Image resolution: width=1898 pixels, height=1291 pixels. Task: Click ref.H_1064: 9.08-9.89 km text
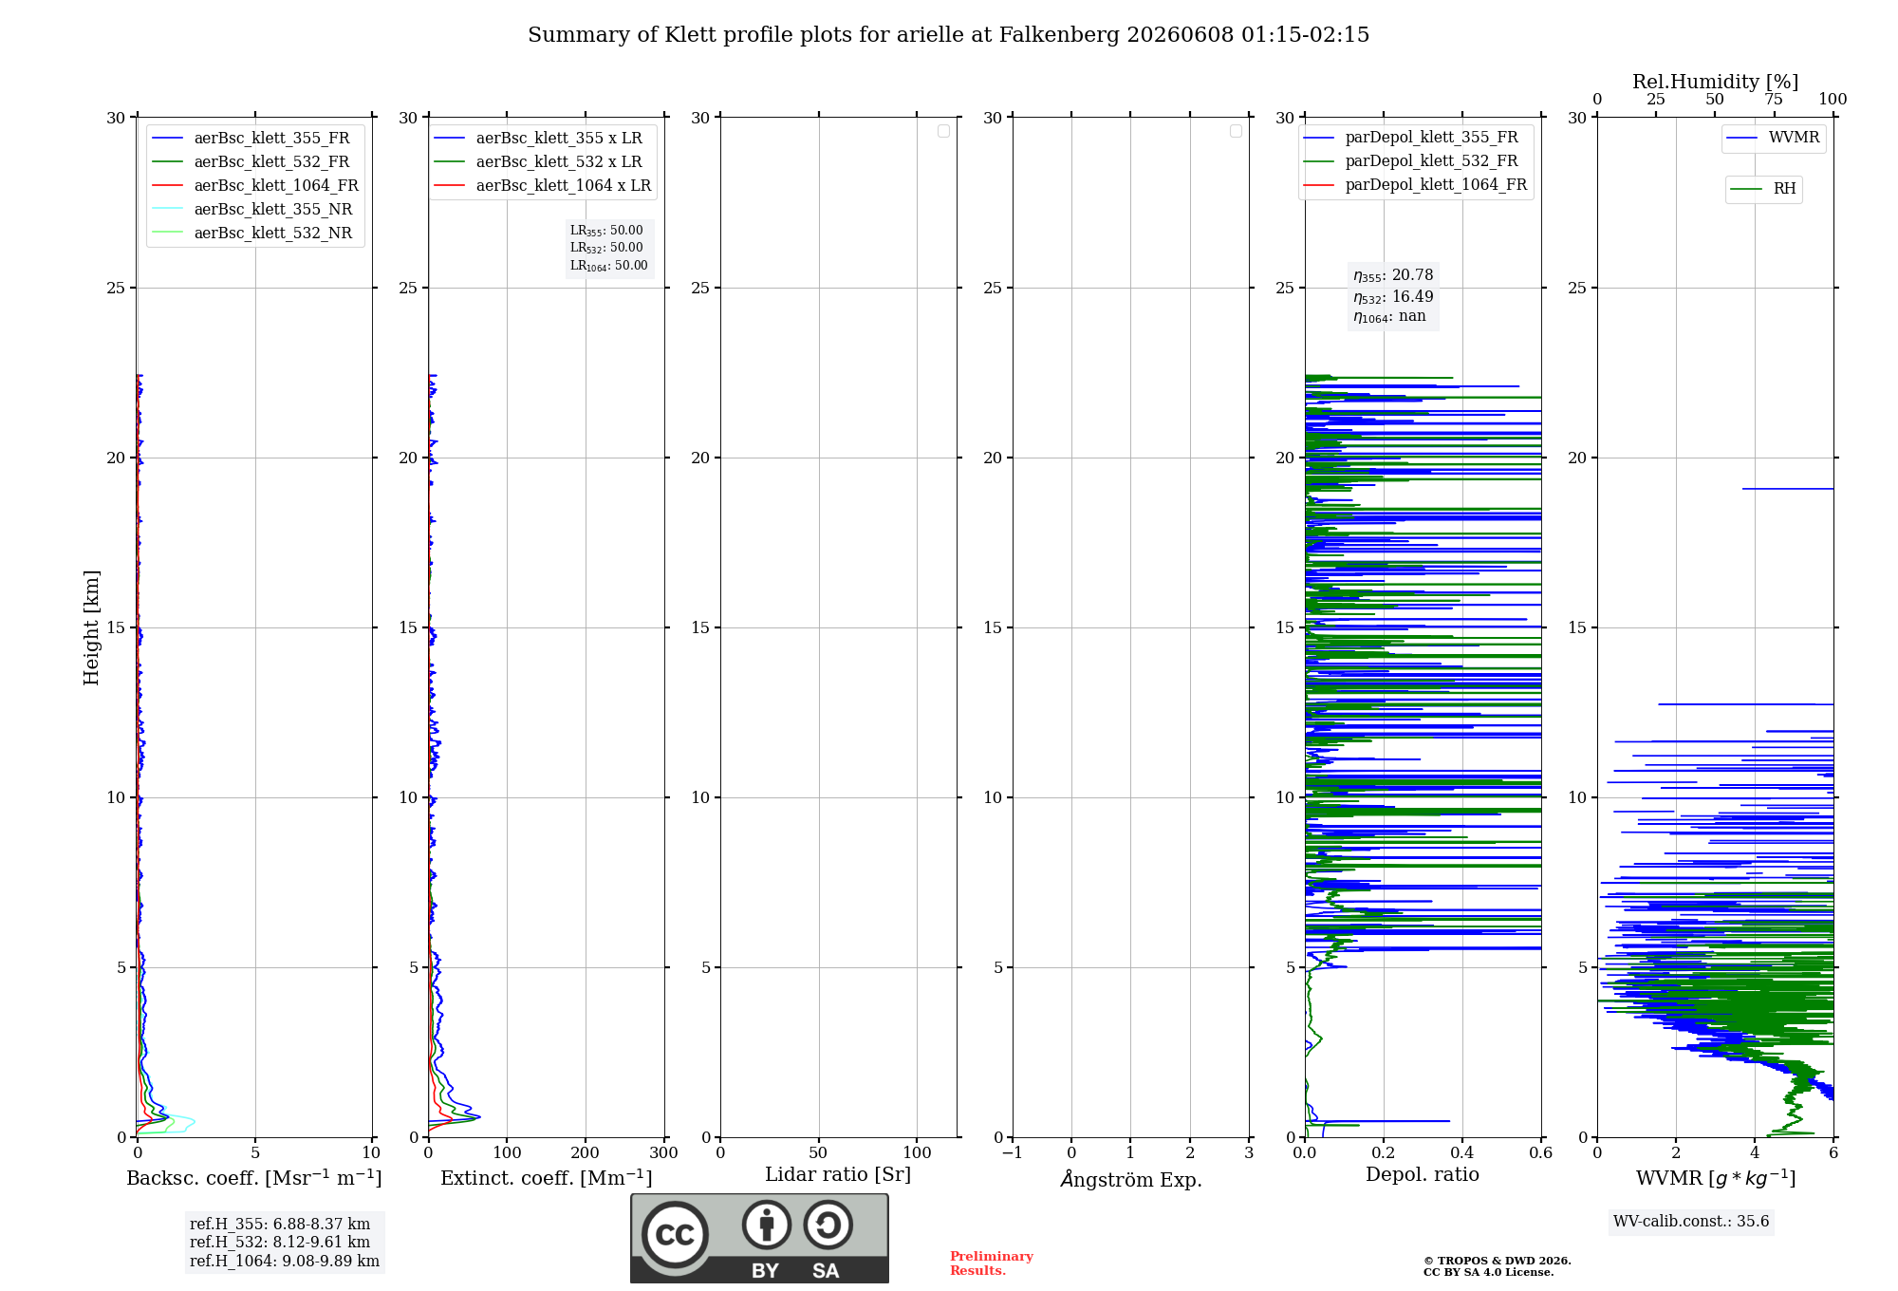285,1262
